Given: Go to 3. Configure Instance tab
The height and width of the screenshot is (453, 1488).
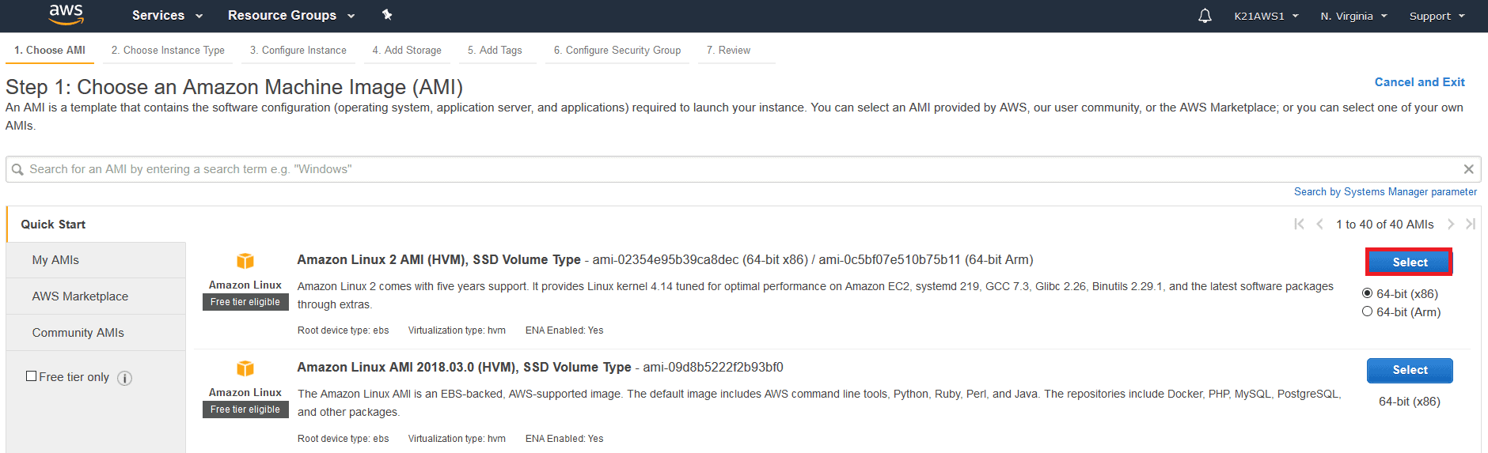Looking at the screenshot, I should pyautogui.click(x=298, y=50).
